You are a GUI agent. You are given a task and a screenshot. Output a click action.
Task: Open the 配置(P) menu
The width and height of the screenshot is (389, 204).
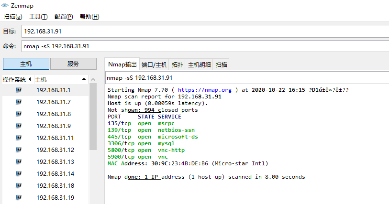[x=64, y=17]
